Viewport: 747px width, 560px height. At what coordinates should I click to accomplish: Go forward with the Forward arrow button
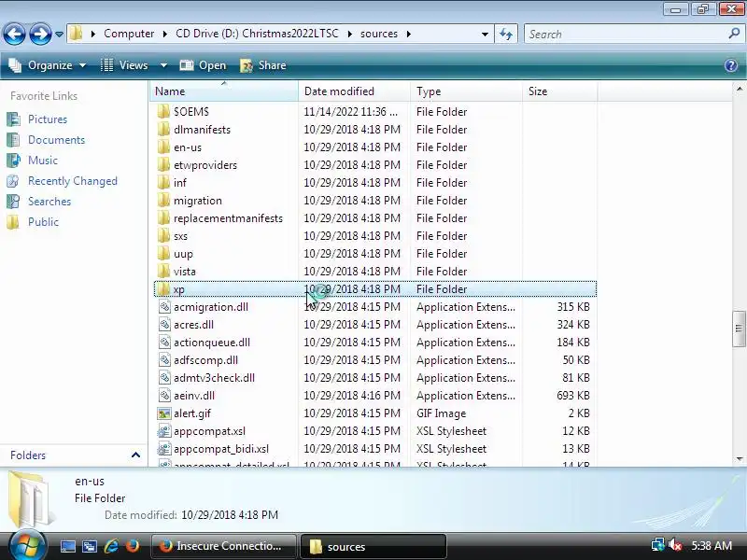click(40, 34)
